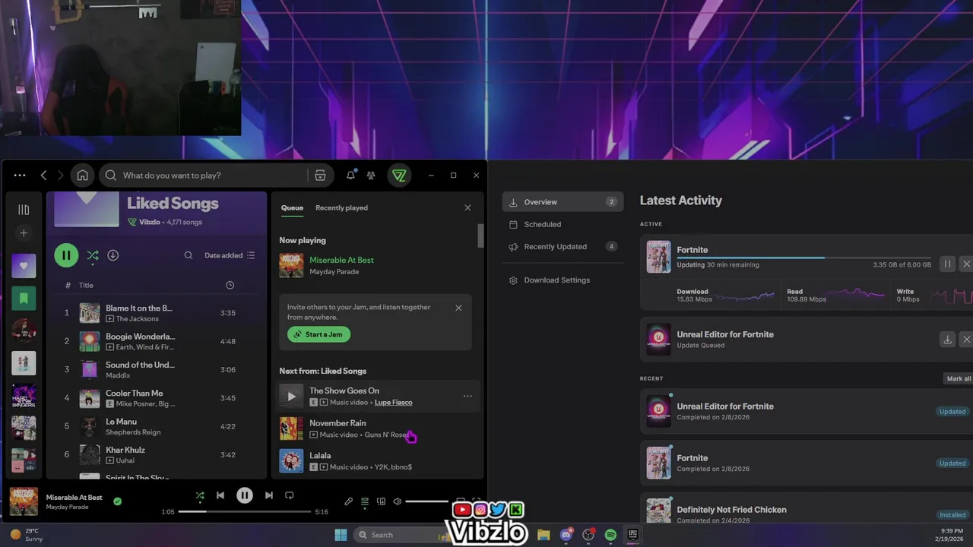Toggle shuffle in Liked Songs header

(92, 255)
